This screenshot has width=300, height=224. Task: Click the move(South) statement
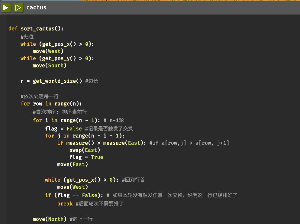[x=50, y=65]
